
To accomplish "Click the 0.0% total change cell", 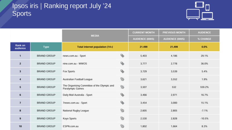I will click(x=204, y=47).
